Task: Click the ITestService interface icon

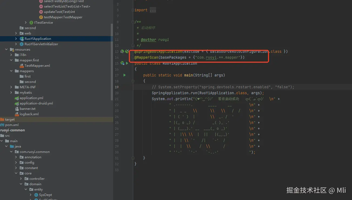Action: point(31,23)
